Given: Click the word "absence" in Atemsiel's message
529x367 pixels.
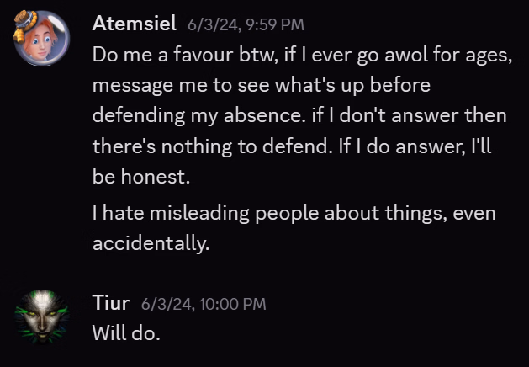Looking at the screenshot, I should [x=262, y=115].
